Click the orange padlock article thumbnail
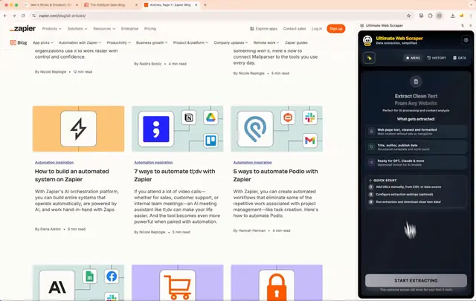The height and width of the screenshot is (301, 476). click(x=277, y=282)
